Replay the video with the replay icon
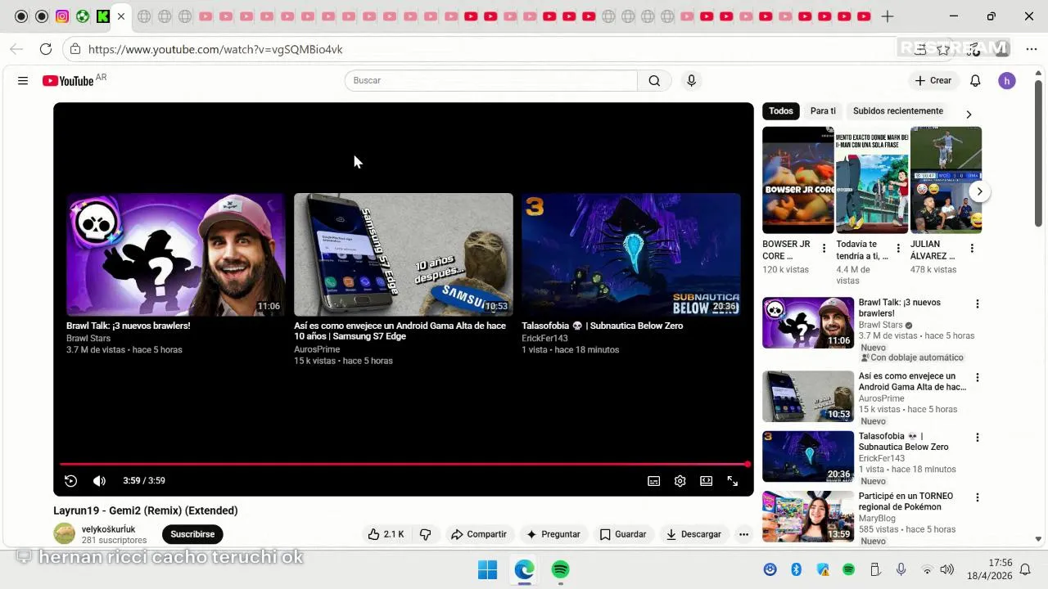 coord(70,481)
